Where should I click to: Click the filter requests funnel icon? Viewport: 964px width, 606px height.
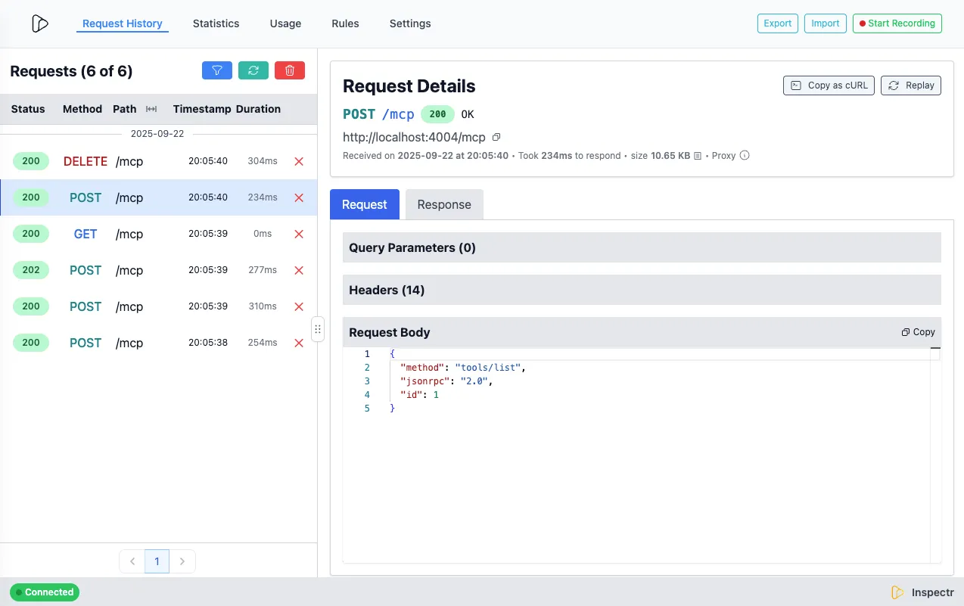tap(217, 70)
